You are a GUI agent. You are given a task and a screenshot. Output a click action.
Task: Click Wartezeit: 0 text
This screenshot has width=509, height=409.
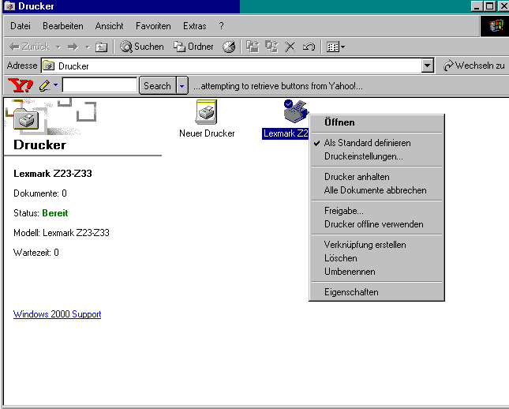[x=36, y=253]
